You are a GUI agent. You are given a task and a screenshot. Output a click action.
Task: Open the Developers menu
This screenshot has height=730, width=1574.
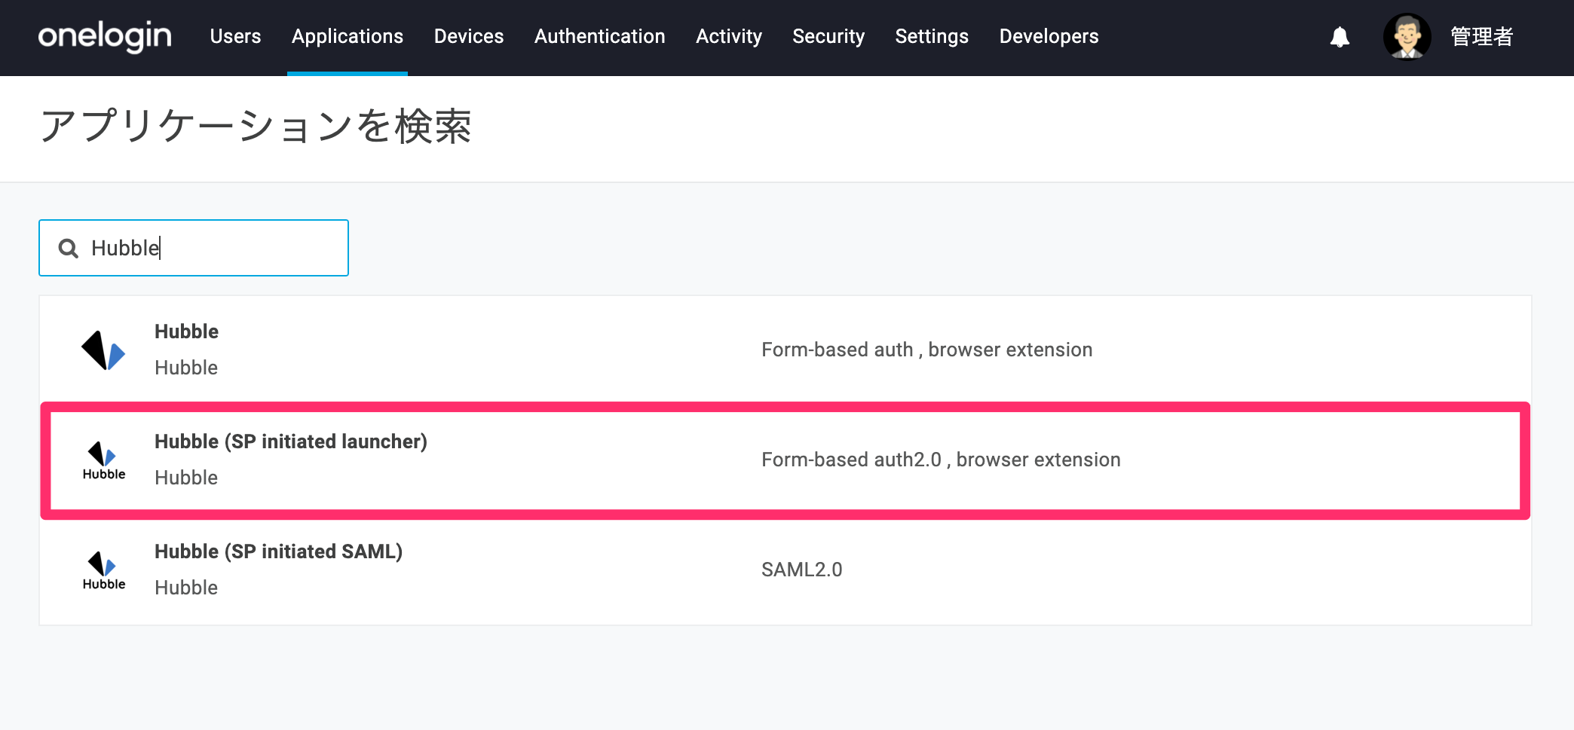pyautogui.click(x=1049, y=36)
